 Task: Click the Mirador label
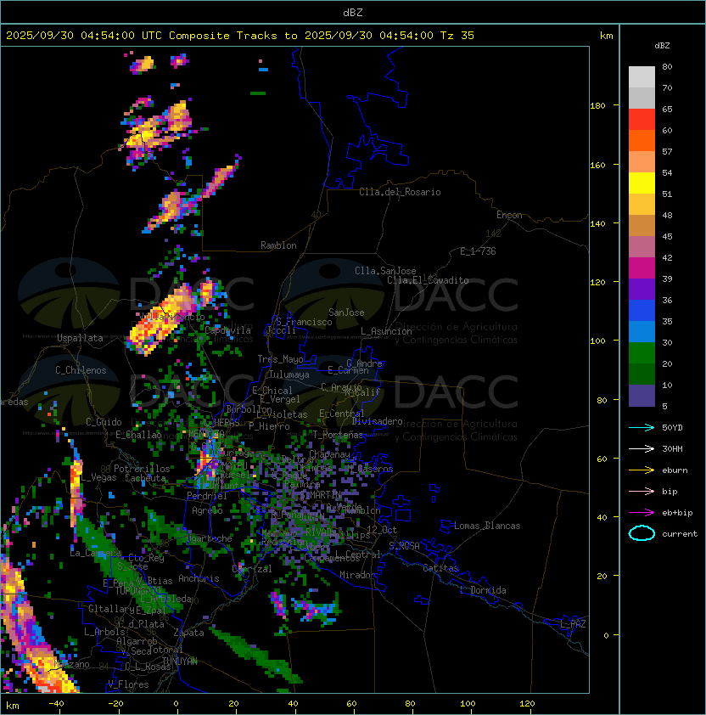pos(358,575)
